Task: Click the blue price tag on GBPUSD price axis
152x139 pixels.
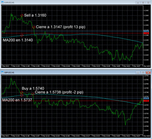Action: click(146, 98)
